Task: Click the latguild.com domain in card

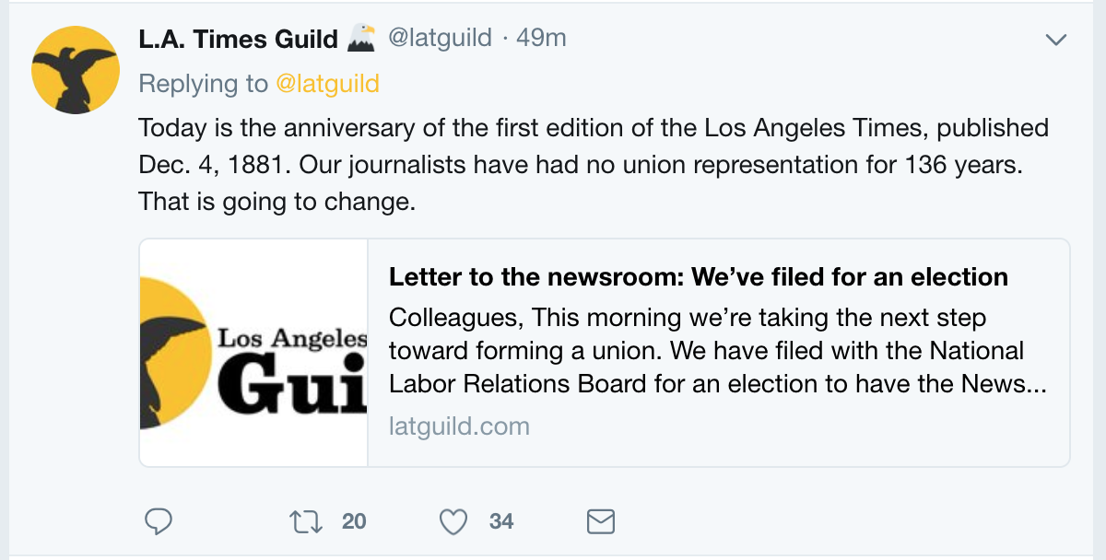Action: [x=459, y=426]
